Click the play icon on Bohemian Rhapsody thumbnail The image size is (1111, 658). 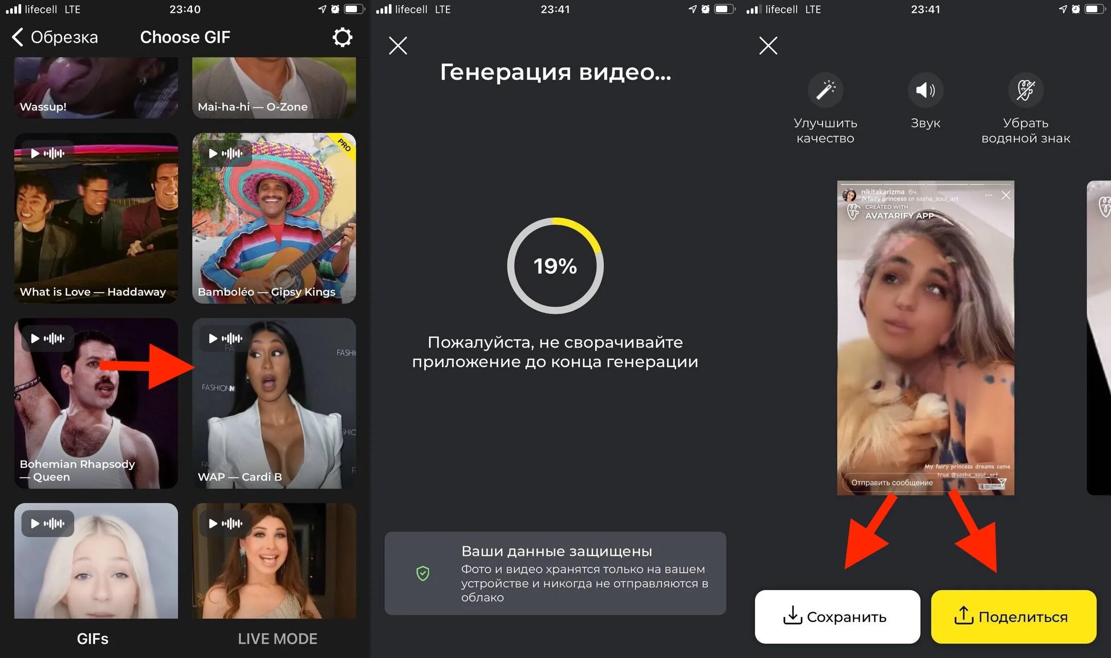point(34,338)
